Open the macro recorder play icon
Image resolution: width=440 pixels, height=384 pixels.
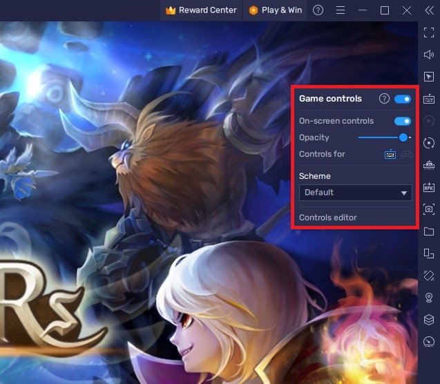(429, 121)
